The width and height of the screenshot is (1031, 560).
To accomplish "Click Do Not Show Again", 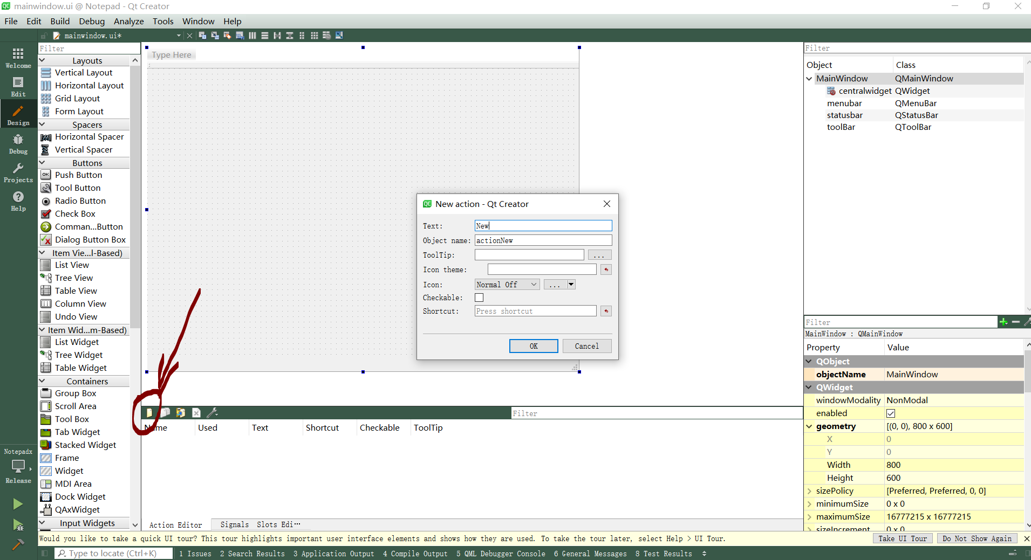I will point(977,538).
